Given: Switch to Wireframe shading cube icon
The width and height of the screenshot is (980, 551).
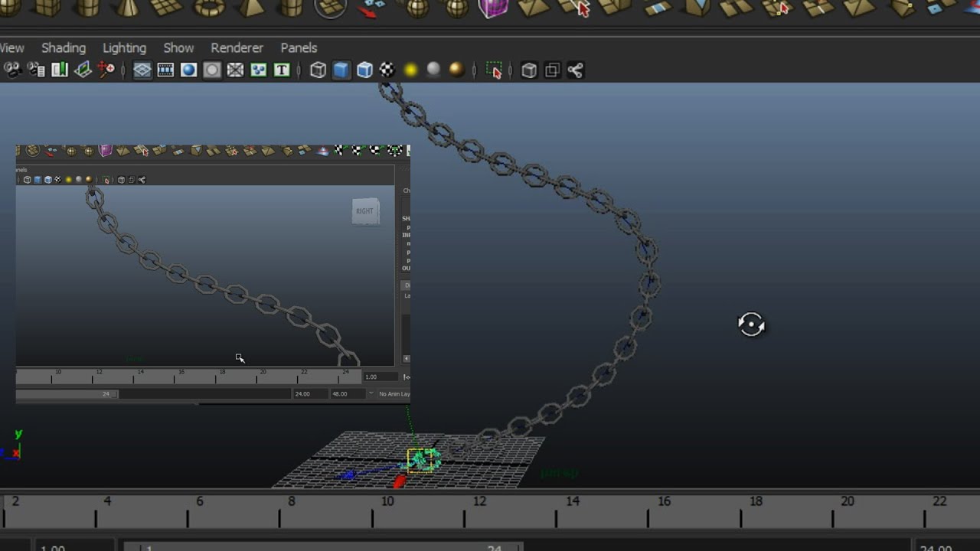Looking at the screenshot, I should click(x=318, y=70).
